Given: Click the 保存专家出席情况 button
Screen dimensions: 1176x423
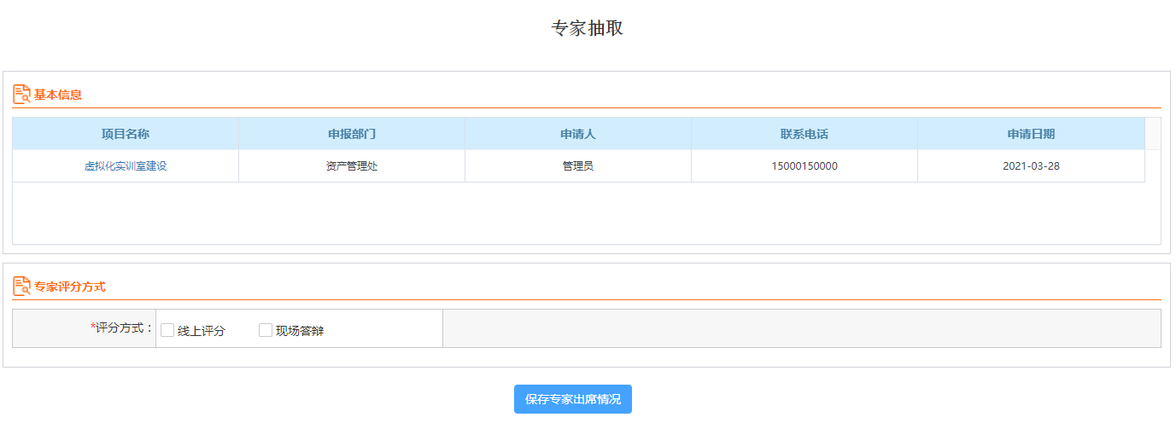Looking at the screenshot, I should (x=573, y=399).
